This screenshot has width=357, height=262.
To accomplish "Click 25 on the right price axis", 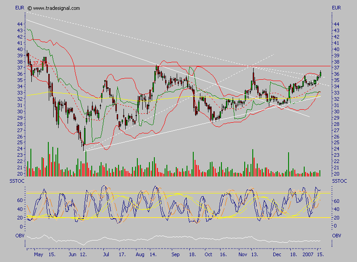I will coord(336,143).
